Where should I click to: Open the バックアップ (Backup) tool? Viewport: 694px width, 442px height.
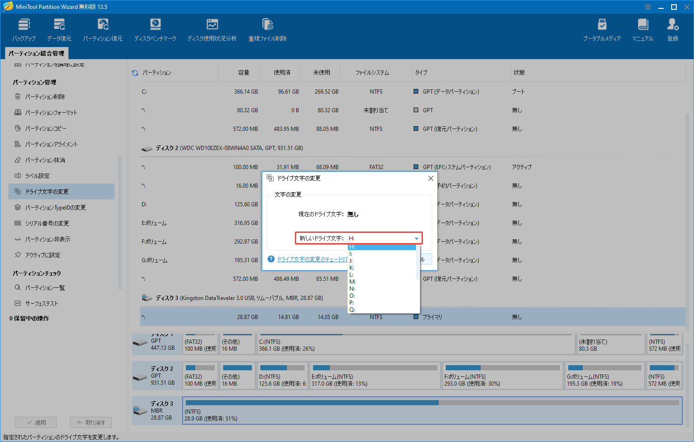tap(24, 29)
